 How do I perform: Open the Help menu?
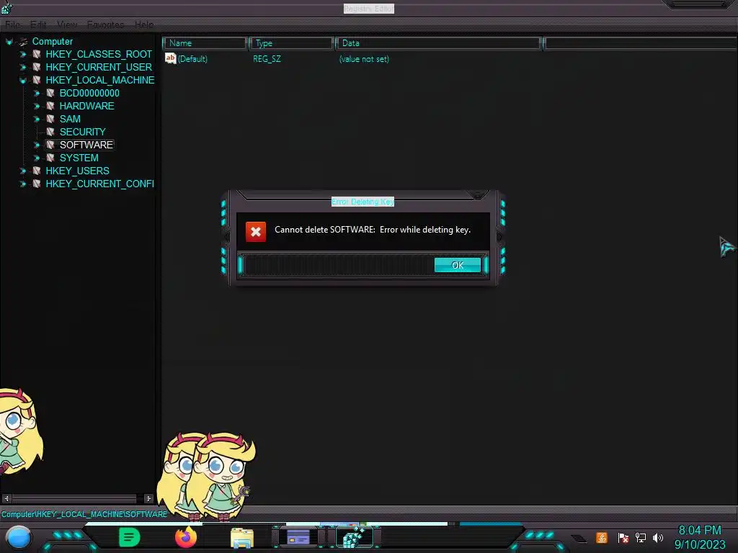pyautogui.click(x=144, y=24)
